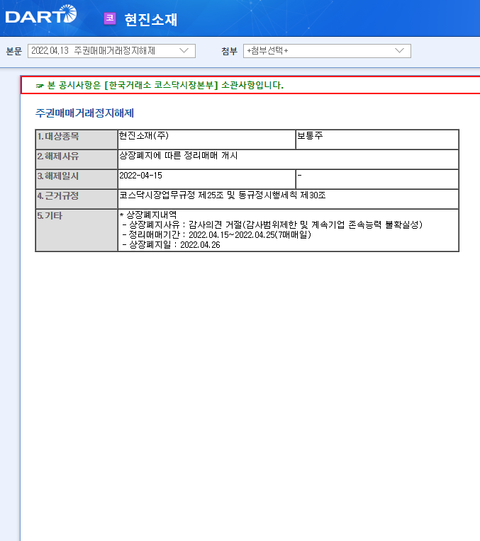This screenshot has height=541, width=480.
Task: Click the 상장폐지사유 감사의견 거절 line
Action: 272,225
